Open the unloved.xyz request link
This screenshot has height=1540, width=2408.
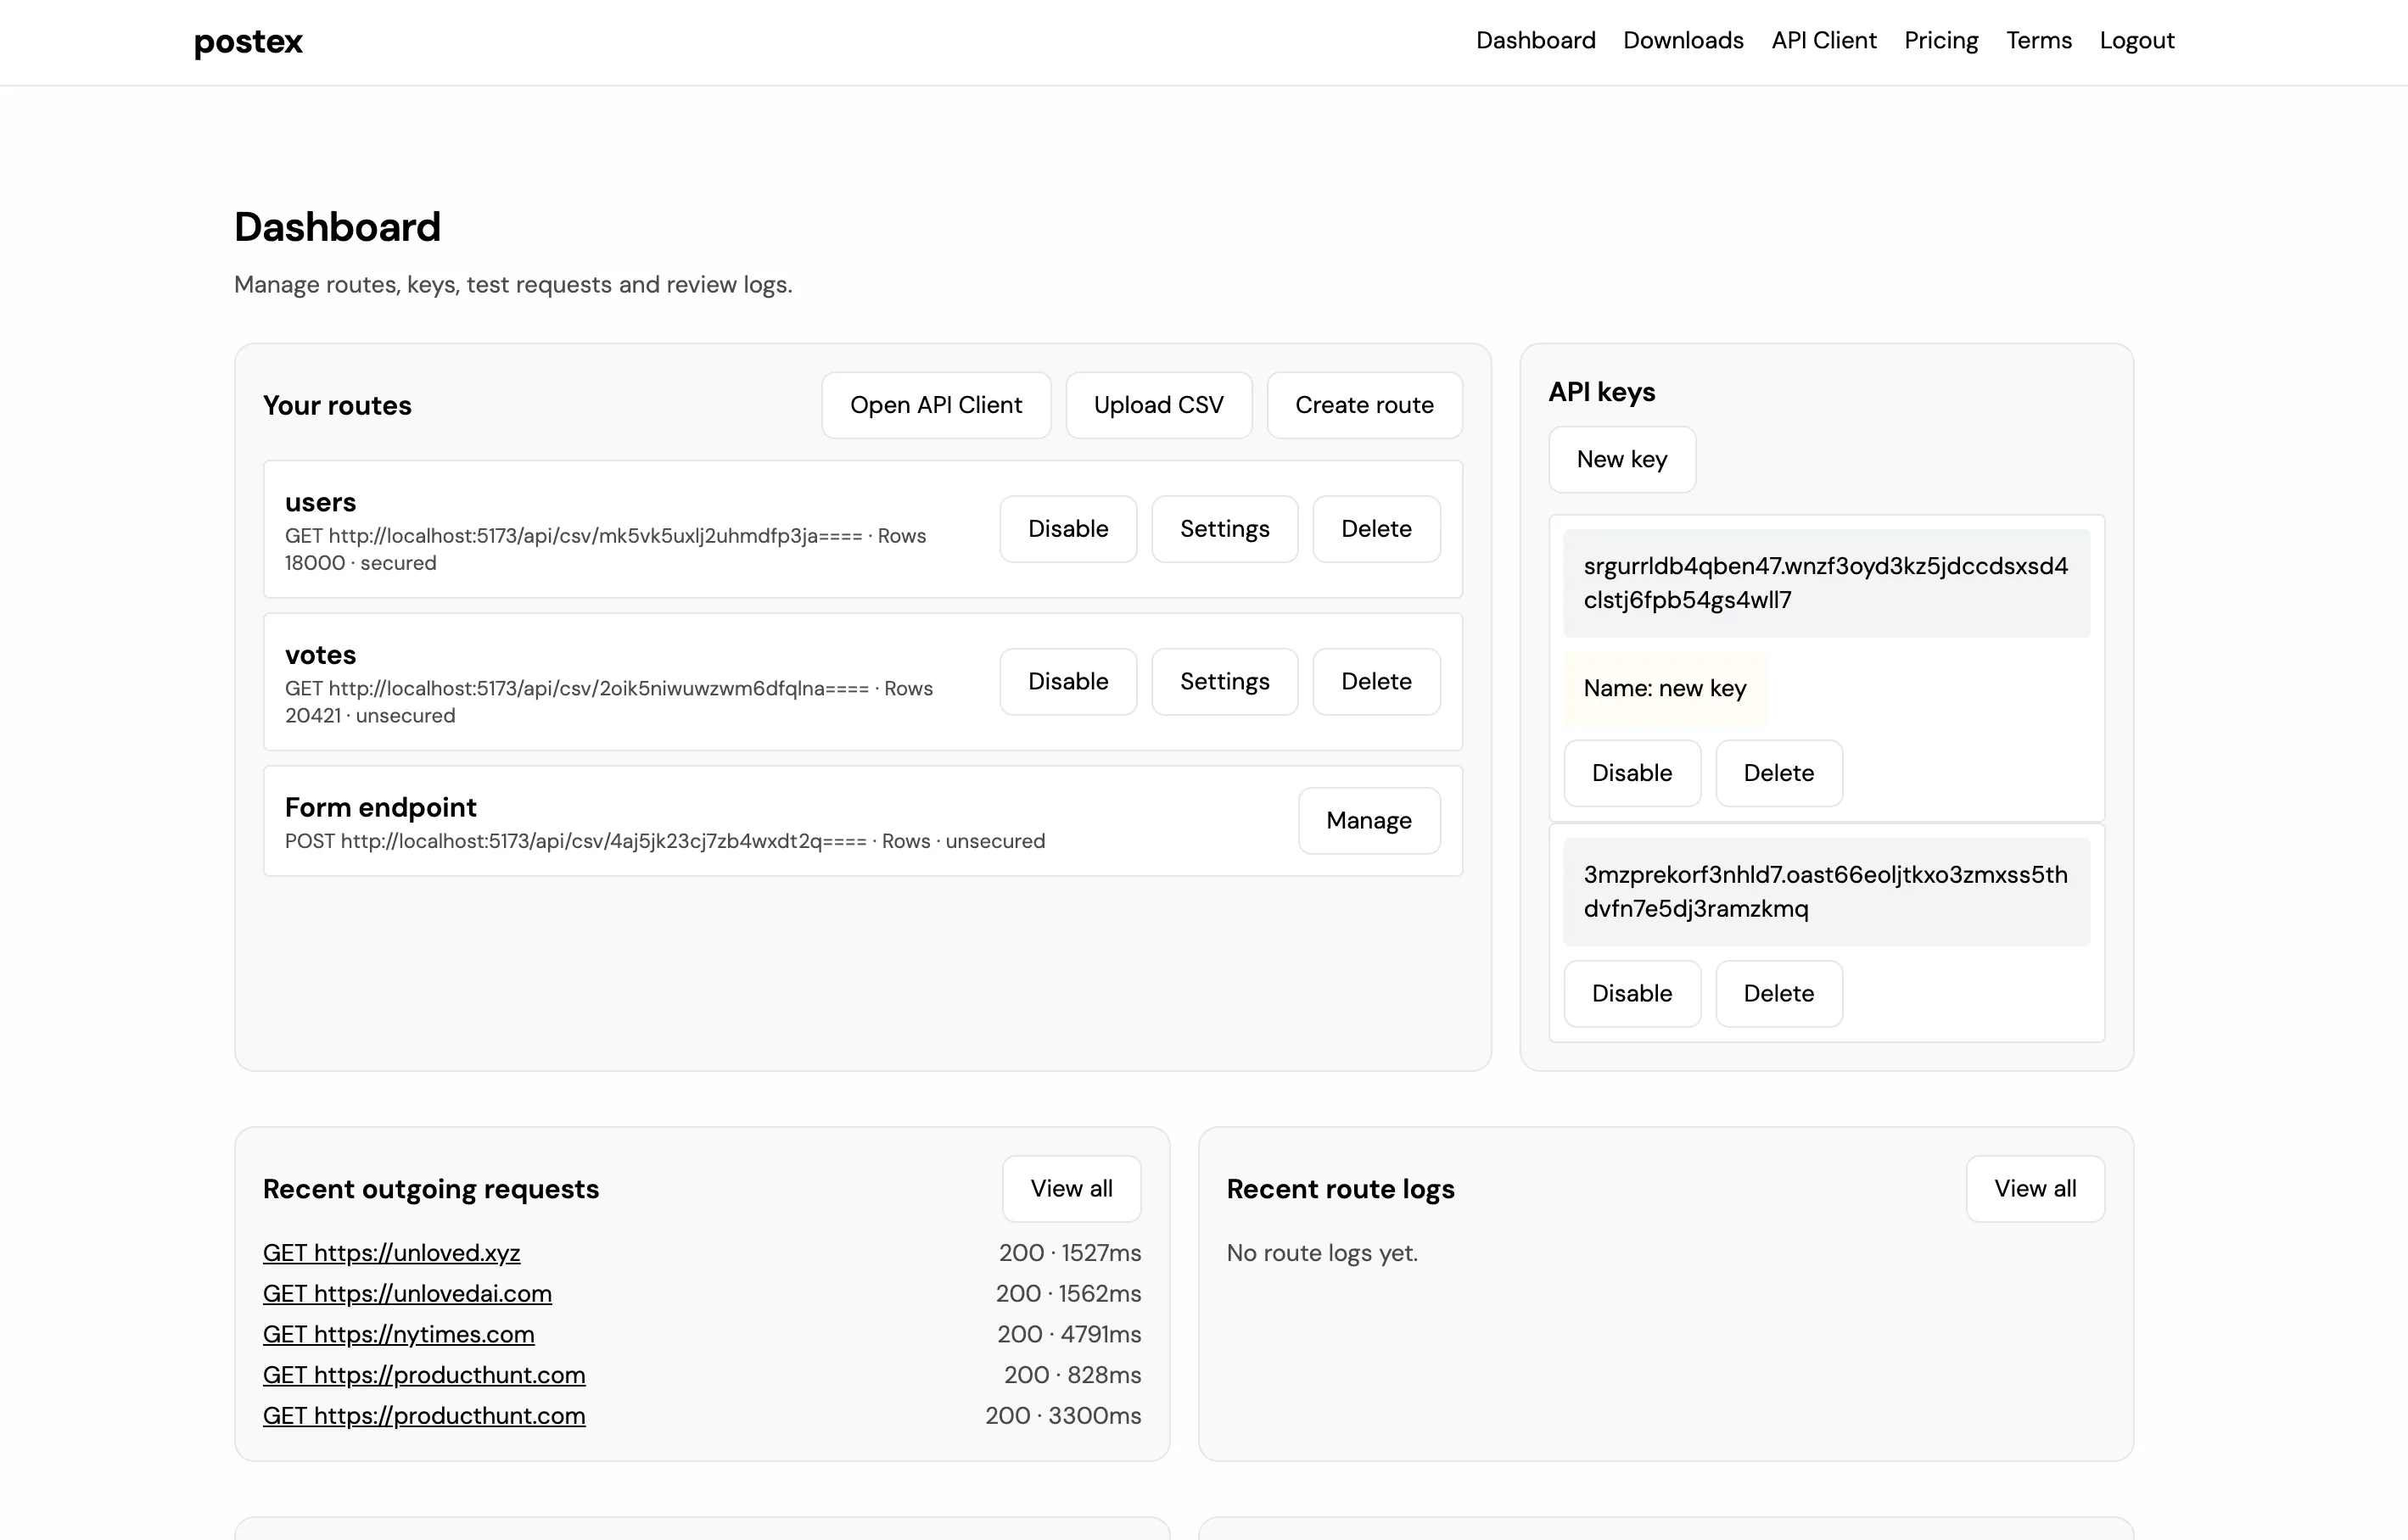point(392,1252)
